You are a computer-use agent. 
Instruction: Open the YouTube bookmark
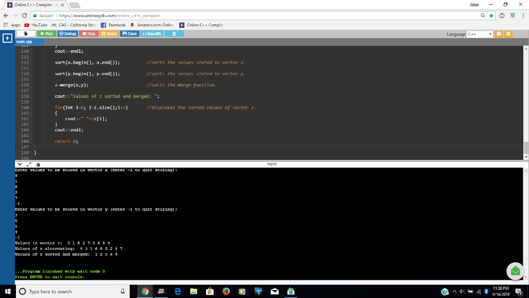(x=36, y=25)
